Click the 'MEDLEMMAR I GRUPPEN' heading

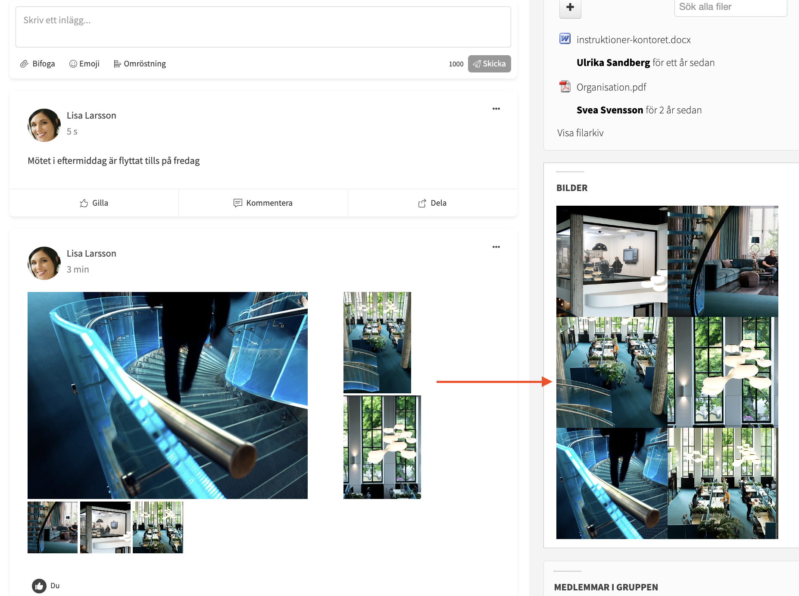point(606,587)
